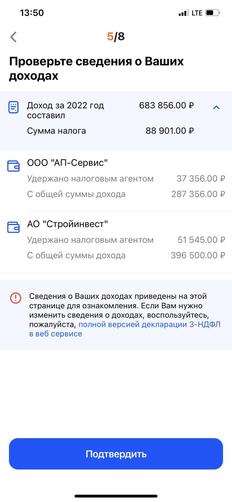Tap the tax sum 88 901.00 ₽
Viewport: 232px width, 502px height.
[169, 131]
